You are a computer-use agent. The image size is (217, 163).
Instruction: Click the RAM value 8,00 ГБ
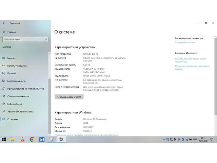click(x=87, y=65)
